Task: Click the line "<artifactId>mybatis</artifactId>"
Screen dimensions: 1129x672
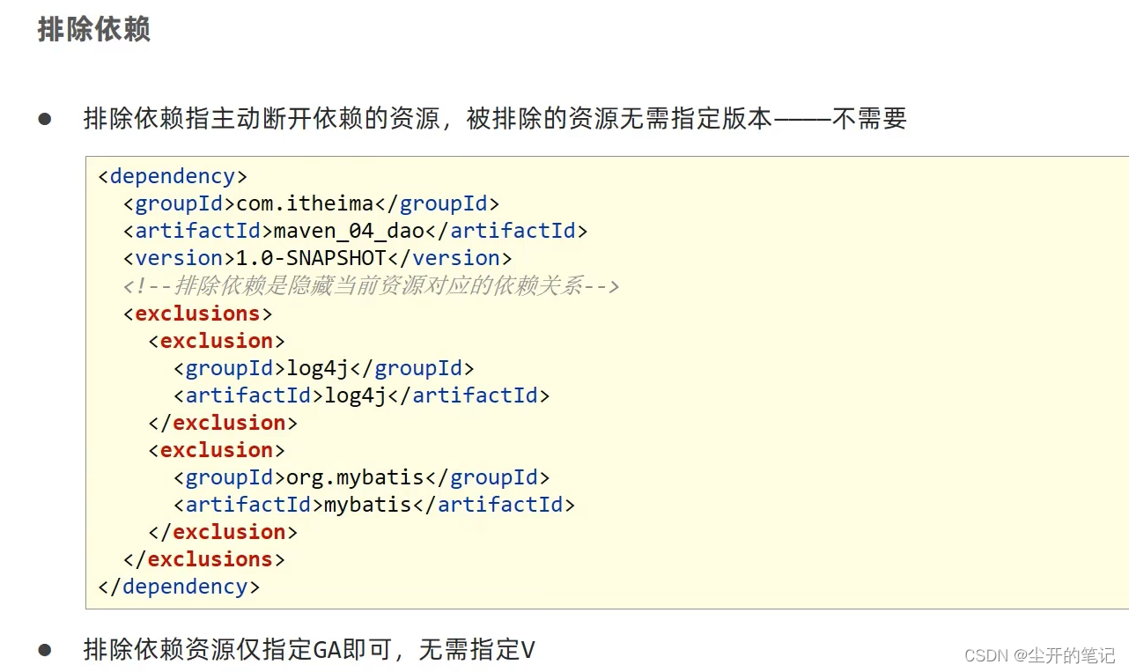Action: tap(374, 504)
